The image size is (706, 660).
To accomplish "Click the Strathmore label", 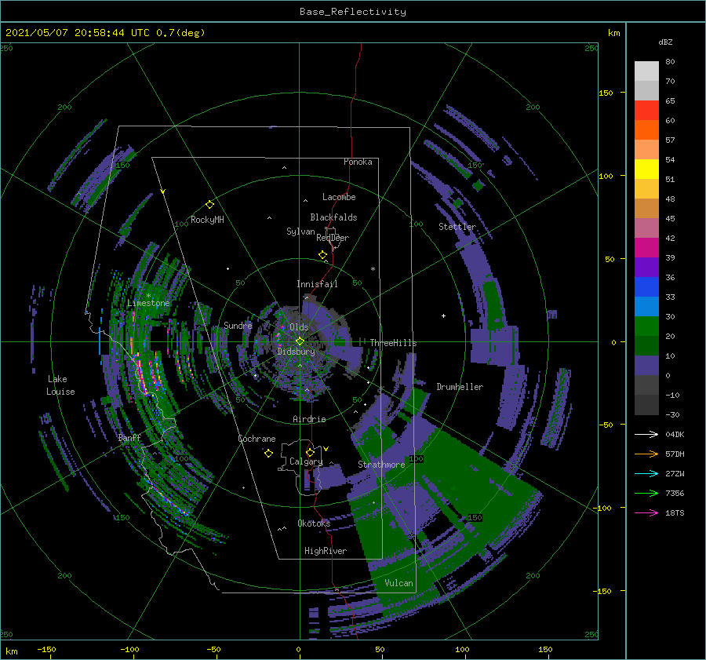I will pos(381,465).
